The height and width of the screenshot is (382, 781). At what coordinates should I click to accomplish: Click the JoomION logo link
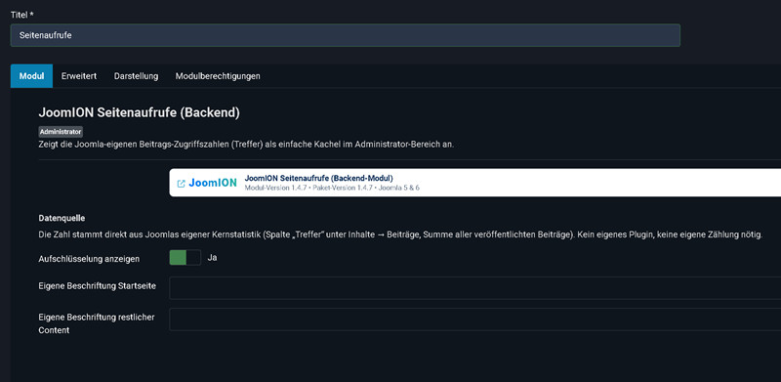pyautogui.click(x=213, y=183)
